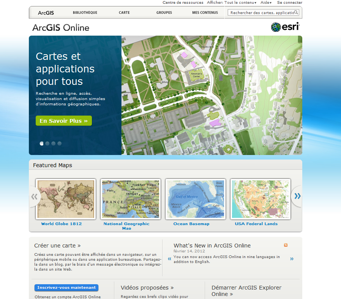Open the Groupes menu item

coord(164,13)
